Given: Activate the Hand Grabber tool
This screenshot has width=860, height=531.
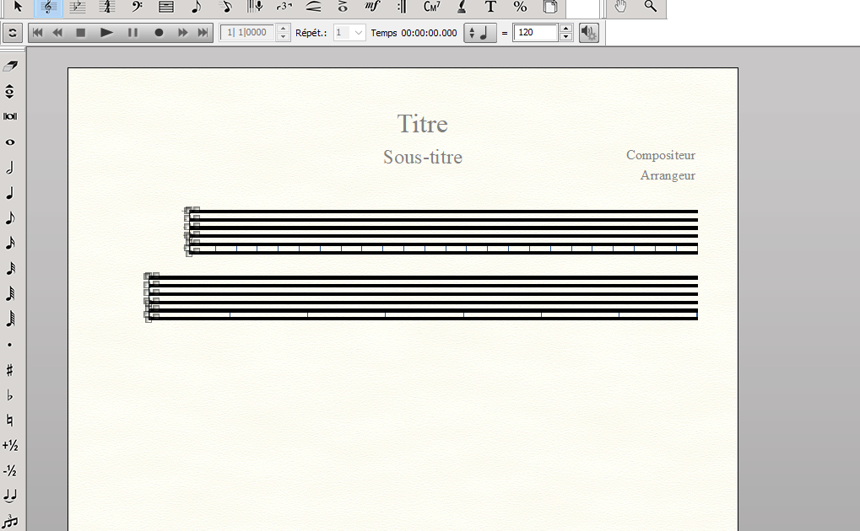Looking at the screenshot, I should (x=620, y=7).
